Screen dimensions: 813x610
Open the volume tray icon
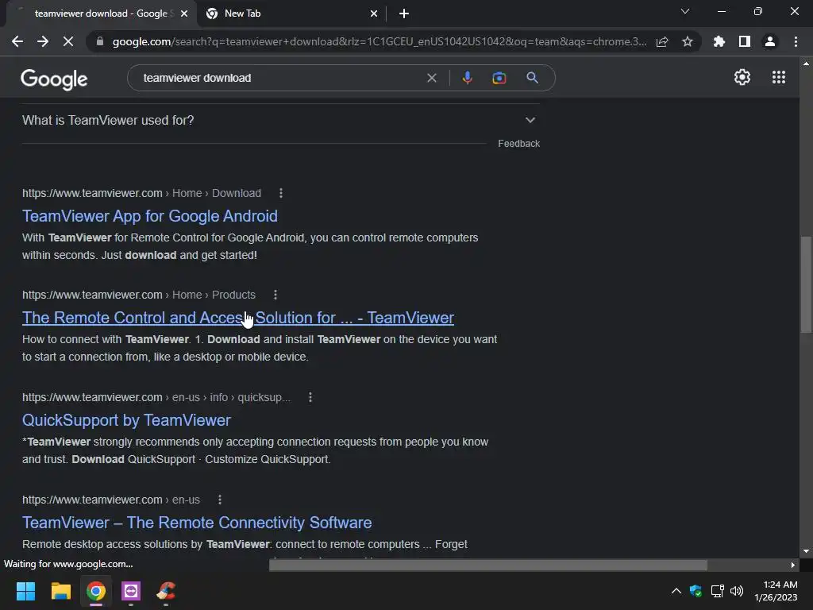coord(737,591)
